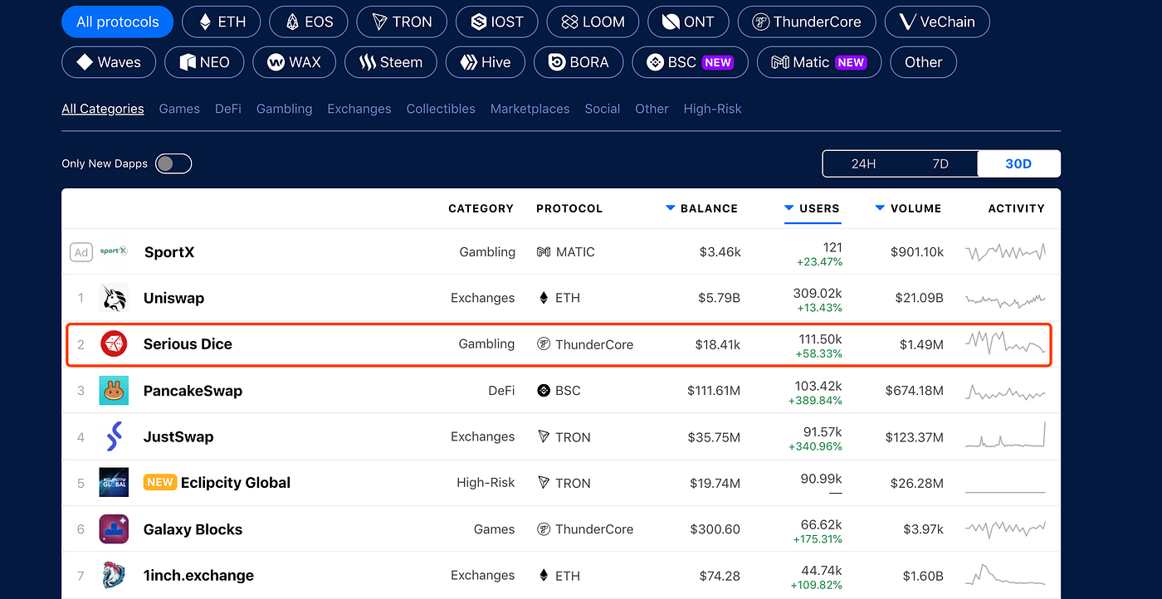Filter by TRON protocol
Viewport: 1162px width, 599px height.
[402, 22]
